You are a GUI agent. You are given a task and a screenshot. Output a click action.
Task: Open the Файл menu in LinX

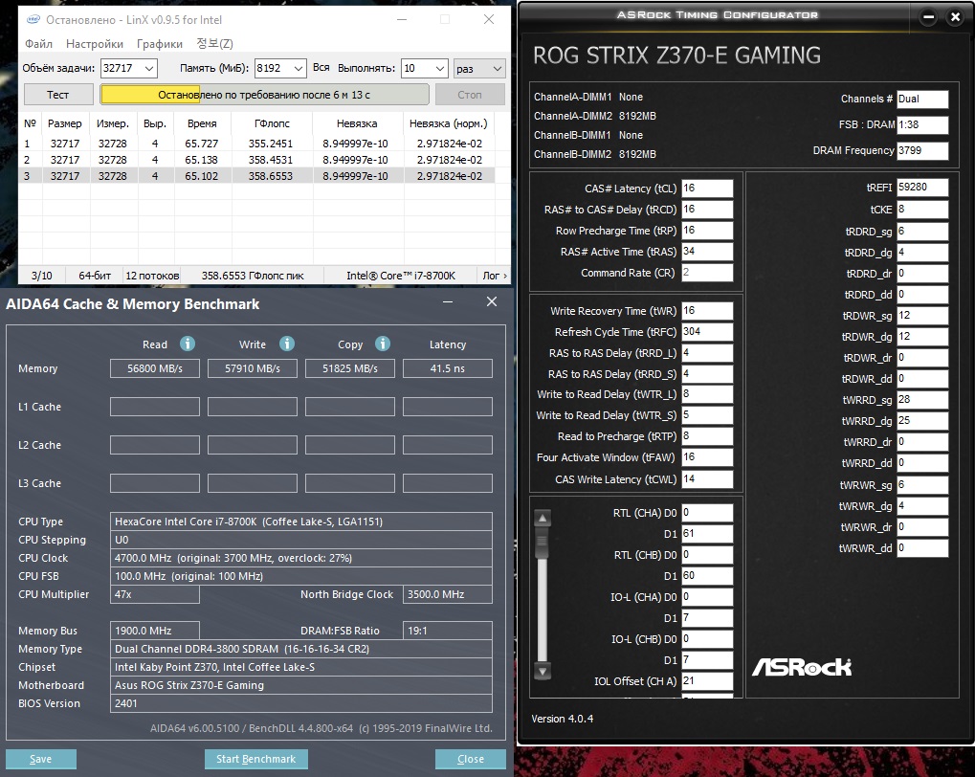38,44
